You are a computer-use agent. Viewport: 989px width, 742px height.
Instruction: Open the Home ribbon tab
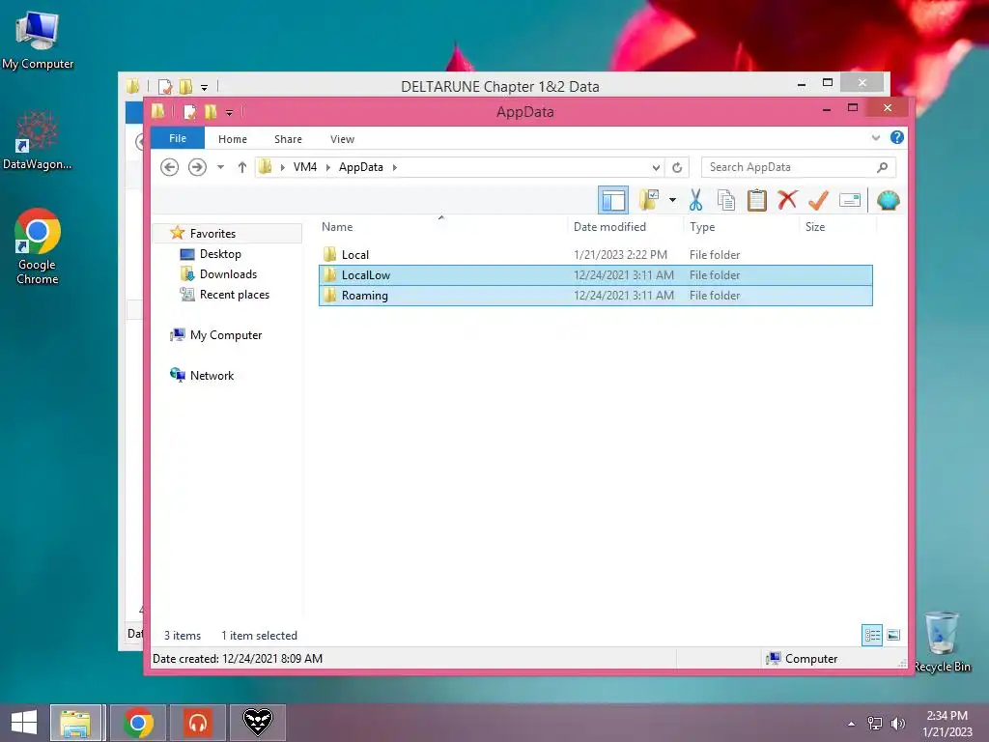[233, 139]
